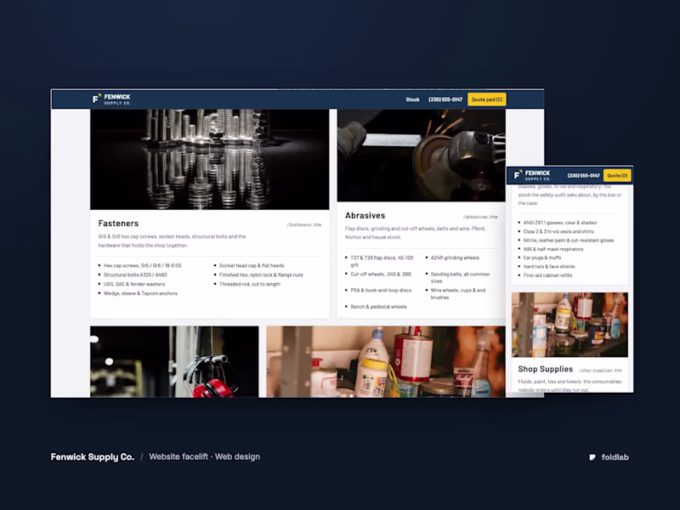Click the Fenwick Supply Co. project title
This screenshot has height=510, width=680.
[x=93, y=457]
